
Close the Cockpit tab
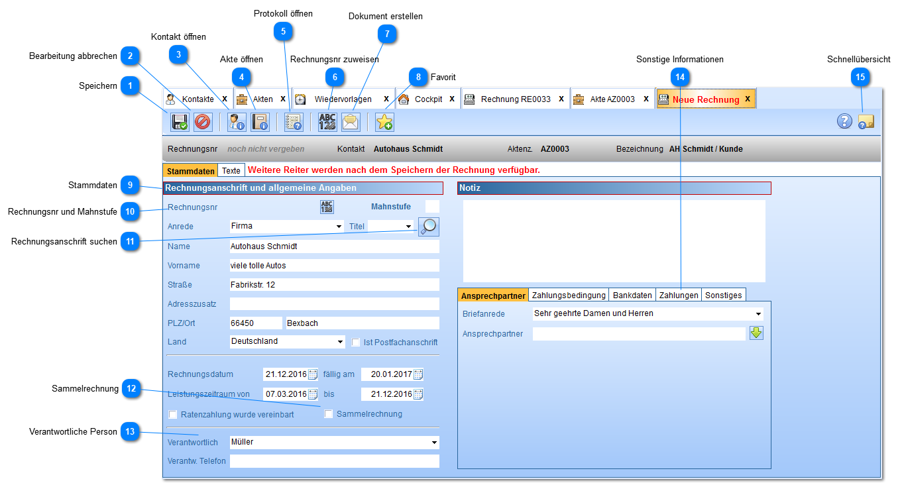[x=452, y=99]
